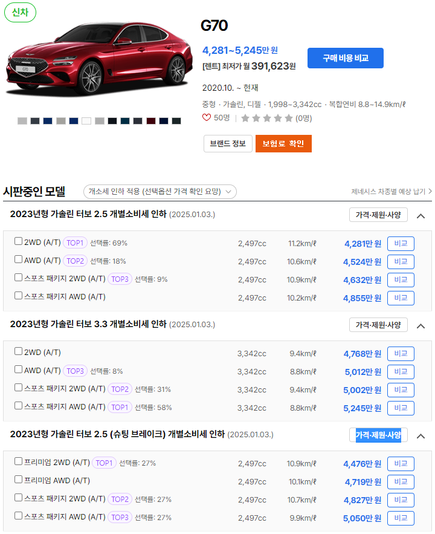
Task: Click the 신차 badge
Action: (x=20, y=12)
